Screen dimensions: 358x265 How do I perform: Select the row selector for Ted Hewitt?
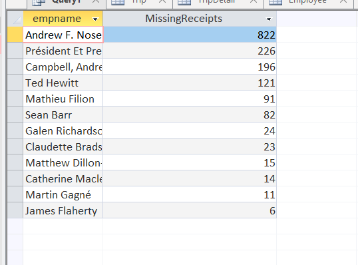click(x=15, y=83)
